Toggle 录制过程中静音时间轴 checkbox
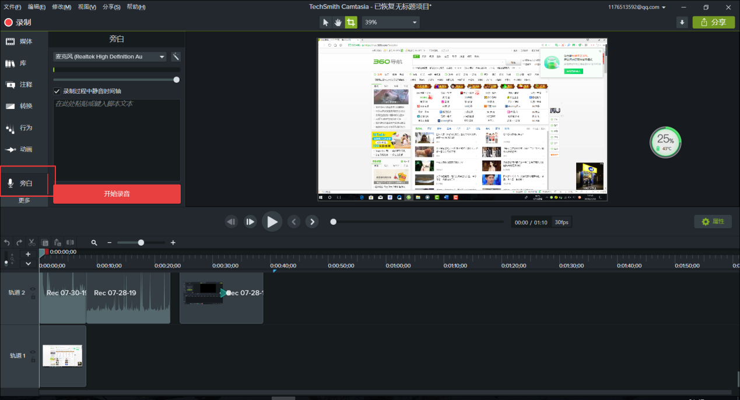This screenshot has height=400, width=740. (x=57, y=91)
